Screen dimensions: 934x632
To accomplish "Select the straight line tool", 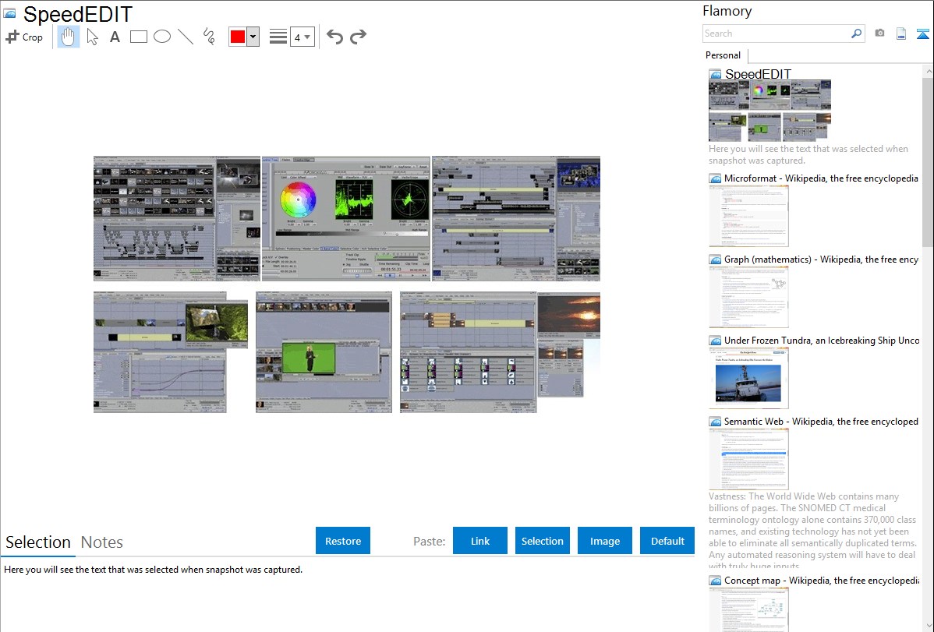I will pos(186,37).
